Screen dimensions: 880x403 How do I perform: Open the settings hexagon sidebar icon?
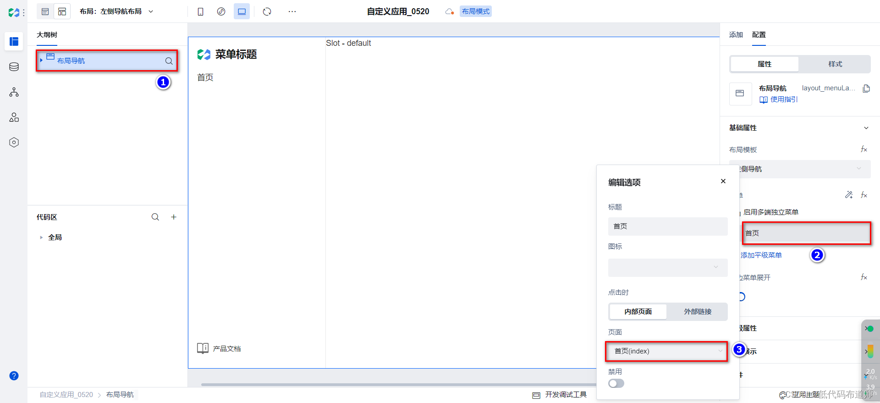pos(14,143)
